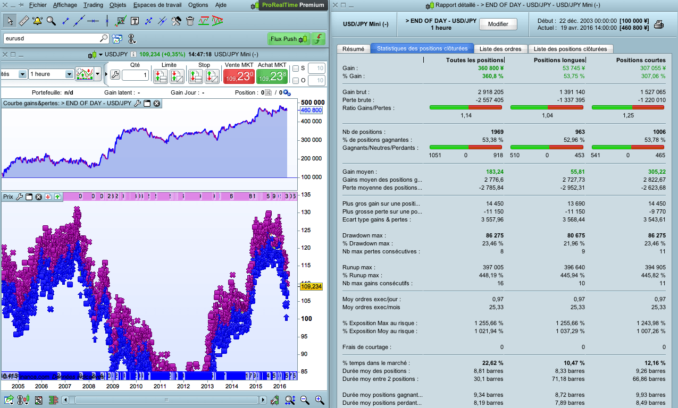Select the ruler measurement tool
The image size is (678, 408).
pos(23,21)
